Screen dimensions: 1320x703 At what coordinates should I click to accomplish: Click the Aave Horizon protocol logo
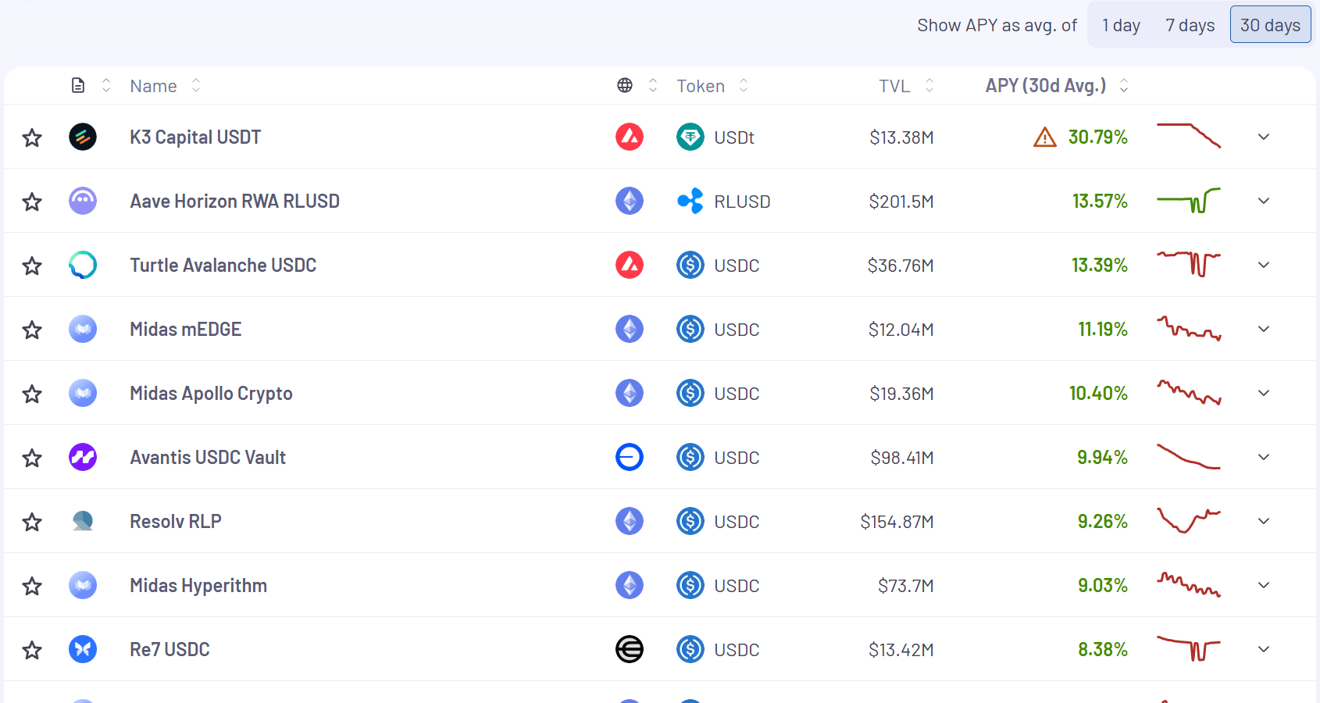pyautogui.click(x=83, y=202)
